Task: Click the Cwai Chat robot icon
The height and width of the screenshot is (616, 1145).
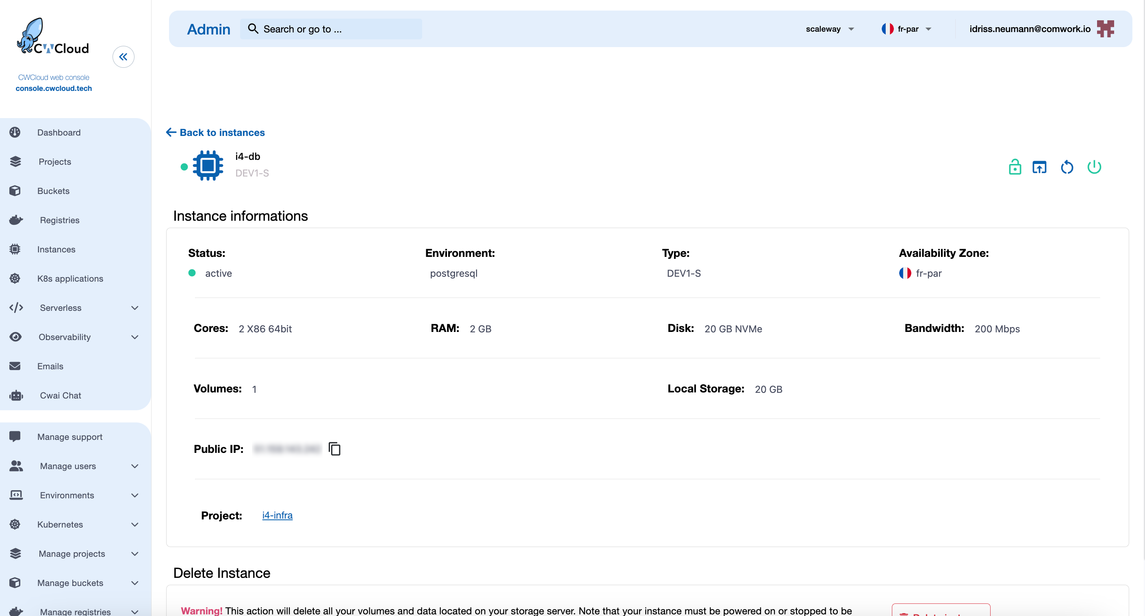Action: point(16,395)
